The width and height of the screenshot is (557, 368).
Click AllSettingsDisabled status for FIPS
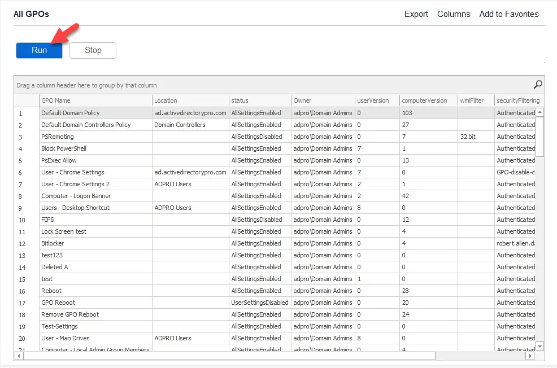pos(260,220)
